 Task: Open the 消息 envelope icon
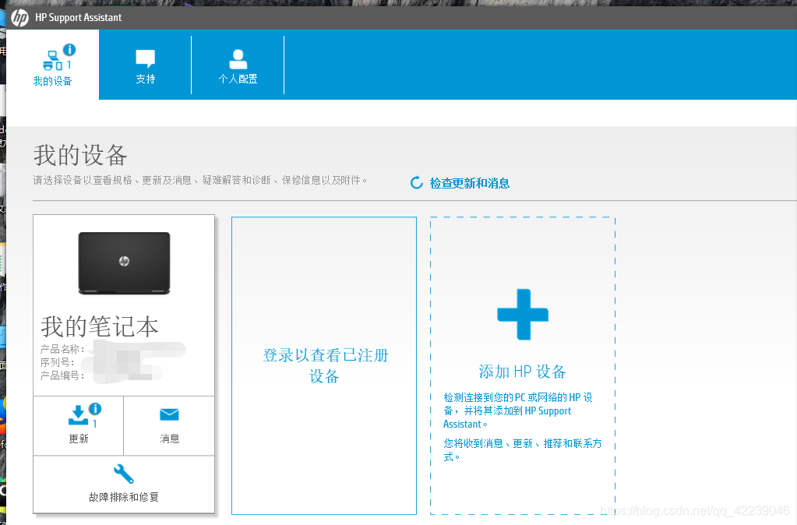coord(169,414)
